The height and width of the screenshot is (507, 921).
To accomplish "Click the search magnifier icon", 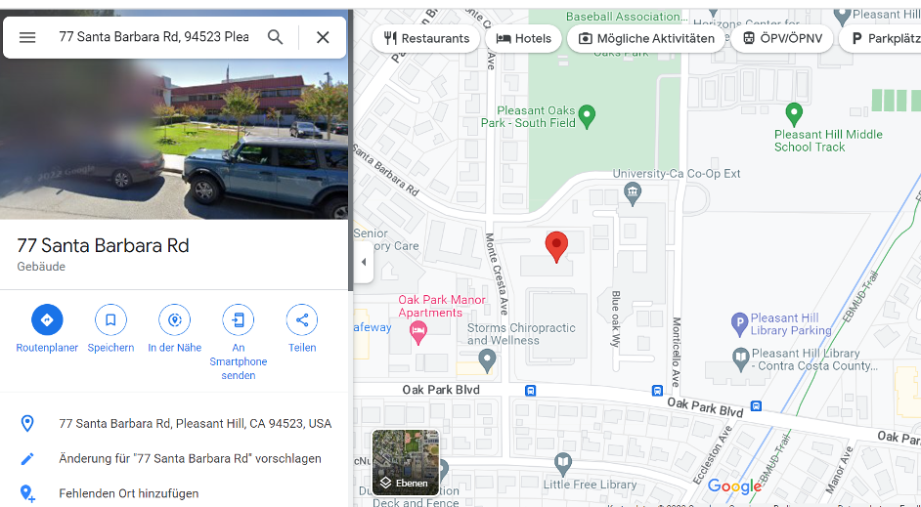I will click(x=275, y=37).
